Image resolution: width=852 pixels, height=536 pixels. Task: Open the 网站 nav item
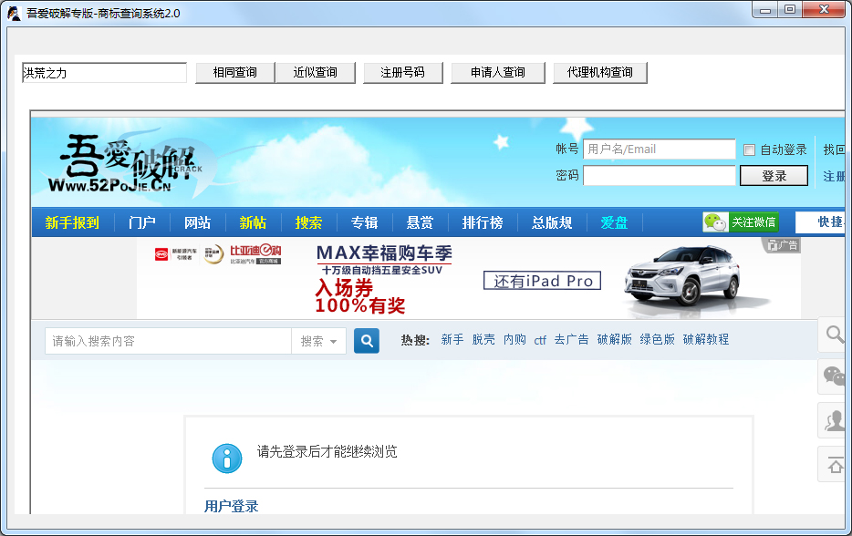pyautogui.click(x=197, y=222)
